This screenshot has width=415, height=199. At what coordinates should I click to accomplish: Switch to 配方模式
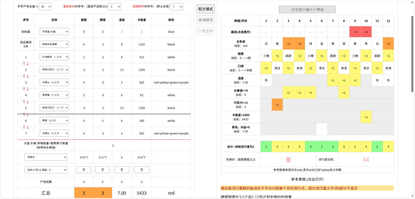[206, 9]
